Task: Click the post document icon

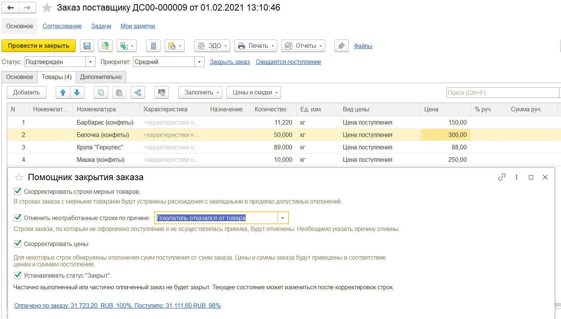Action: 105,46
